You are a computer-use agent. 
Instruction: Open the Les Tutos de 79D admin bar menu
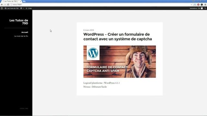click(x=12, y=8)
